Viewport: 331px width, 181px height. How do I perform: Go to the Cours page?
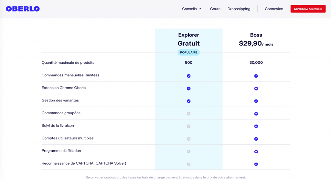pyautogui.click(x=215, y=9)
